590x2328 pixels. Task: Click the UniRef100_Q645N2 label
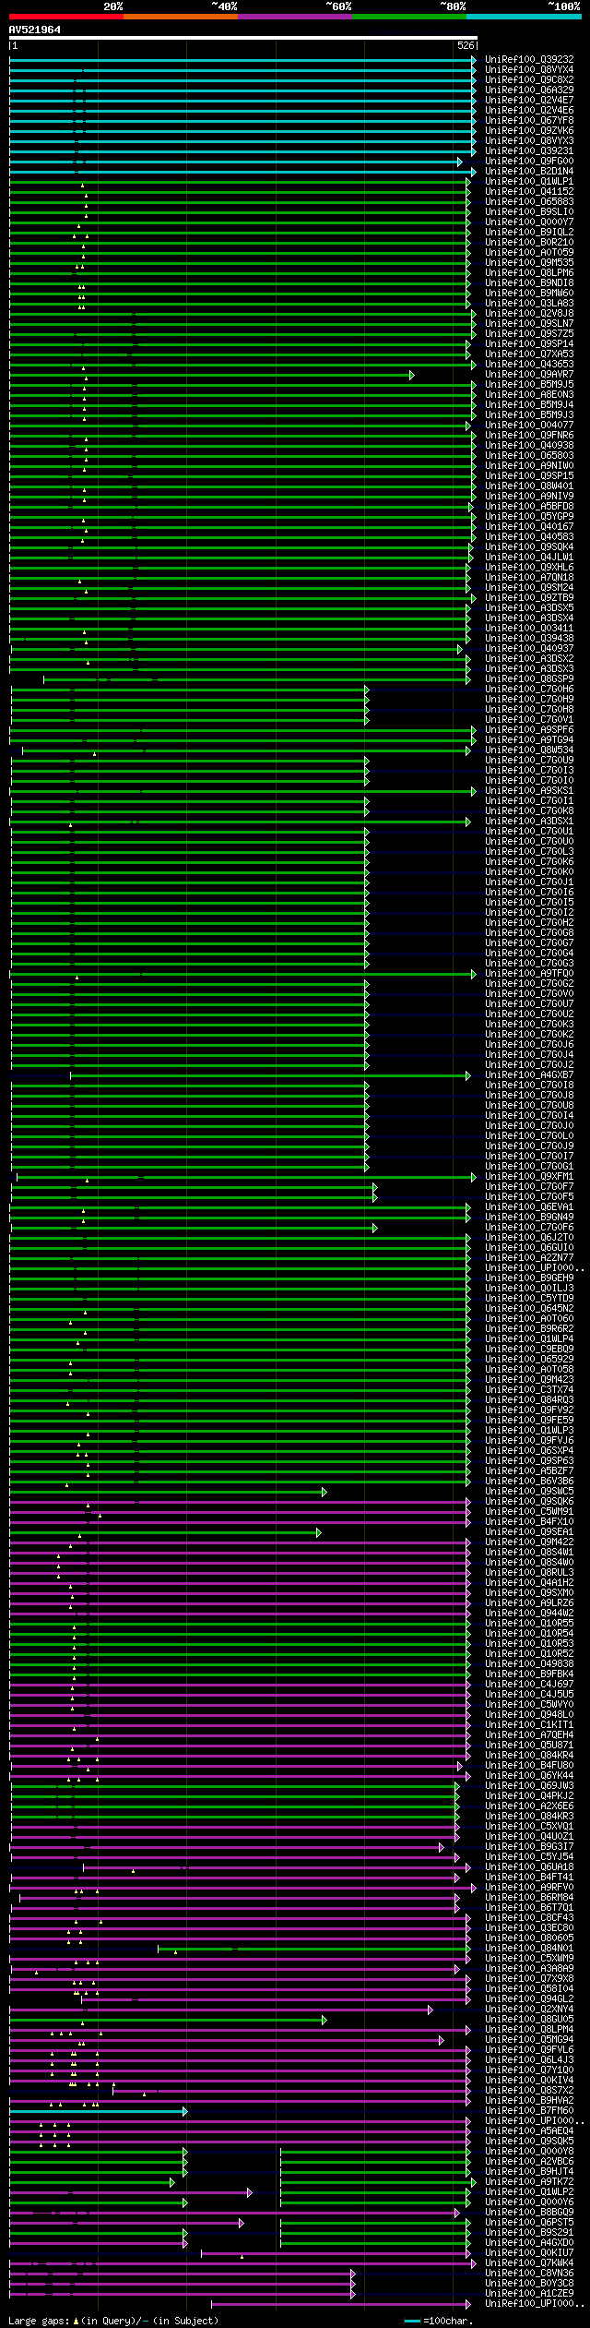click(529, 1309)
